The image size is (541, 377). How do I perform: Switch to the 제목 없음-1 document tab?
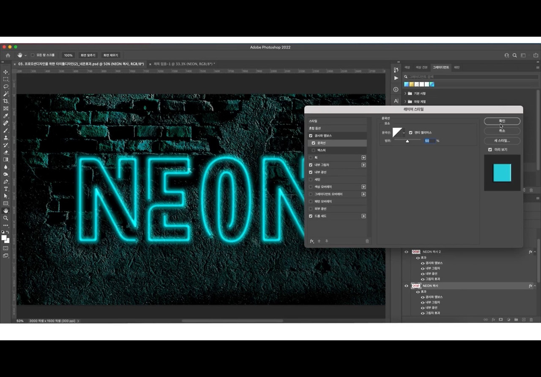click(184, 64)
